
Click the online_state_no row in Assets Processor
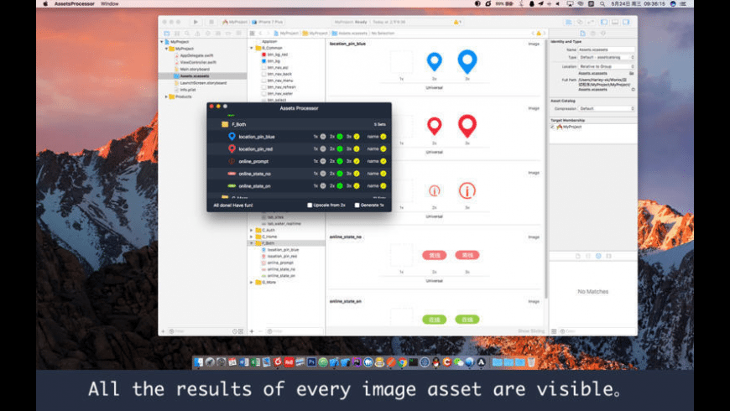tap(299, 174)
